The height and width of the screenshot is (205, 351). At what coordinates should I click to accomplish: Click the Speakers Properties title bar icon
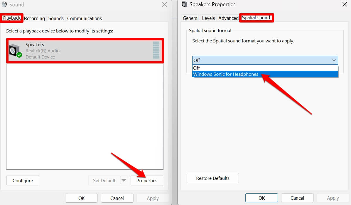[184, 4]
